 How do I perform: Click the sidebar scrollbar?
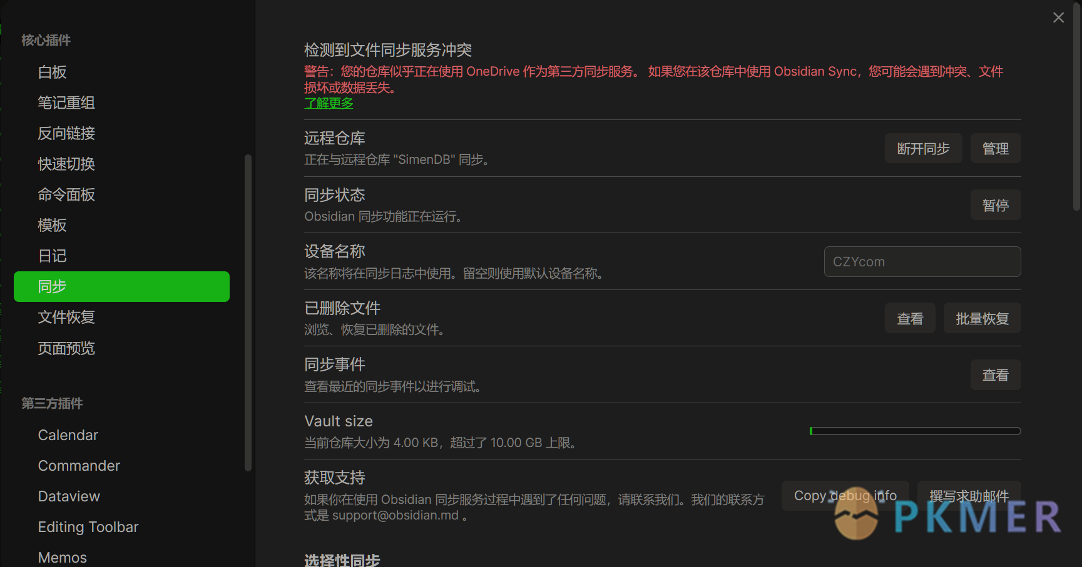coord(248,313)
